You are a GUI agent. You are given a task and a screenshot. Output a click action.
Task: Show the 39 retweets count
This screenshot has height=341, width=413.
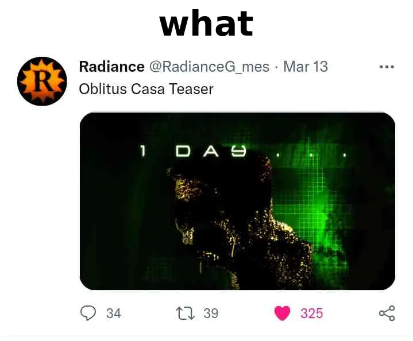(x=211, y=313)
